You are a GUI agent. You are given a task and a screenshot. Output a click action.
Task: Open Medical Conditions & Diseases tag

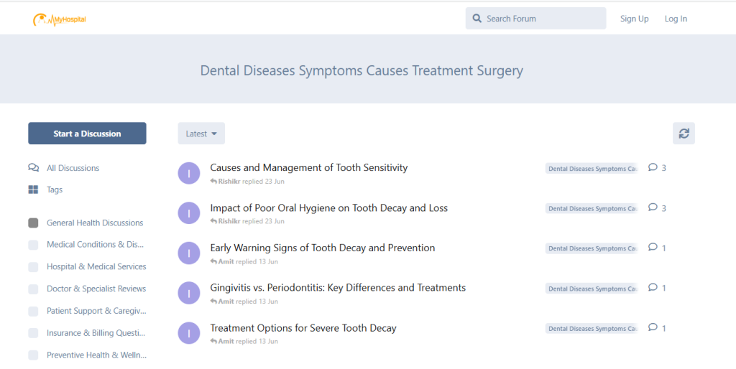(96, 245)
